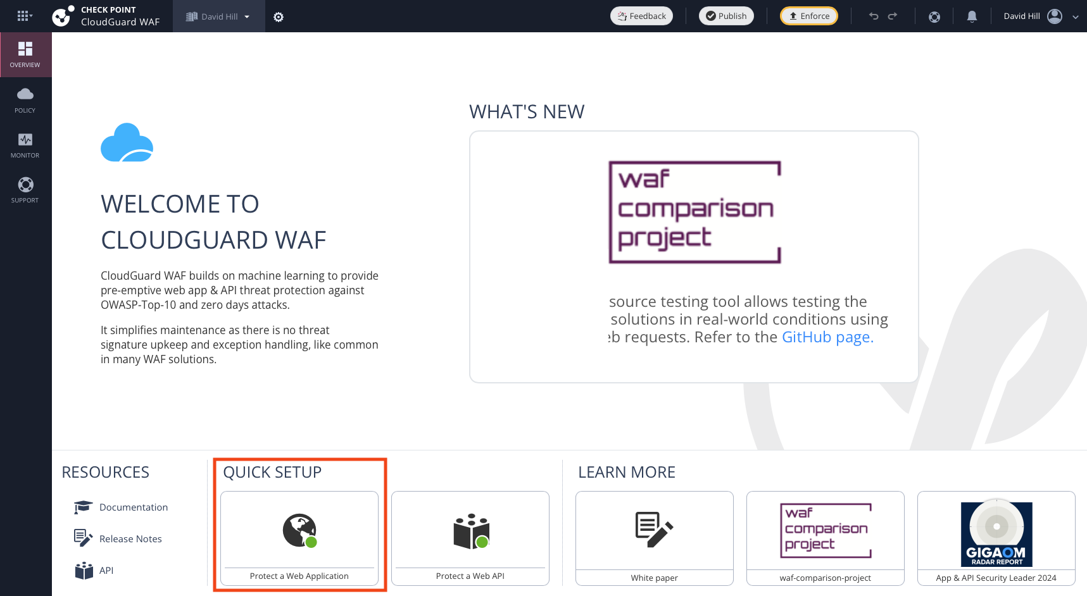This screenshot has width=1087, height=596.
Task: Expand the user account chevron
Action: pos(1076,17)
